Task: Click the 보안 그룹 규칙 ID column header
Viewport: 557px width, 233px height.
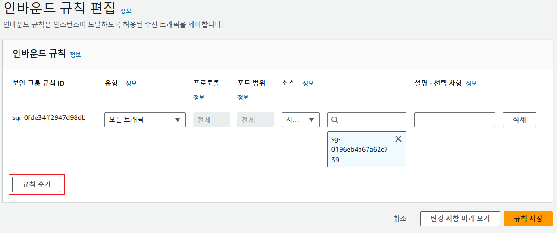Action: tap(38, 83)
